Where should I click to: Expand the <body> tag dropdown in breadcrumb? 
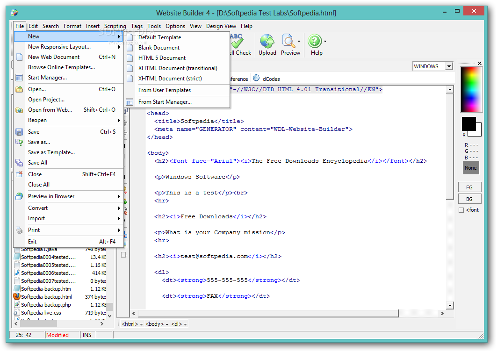167,324
